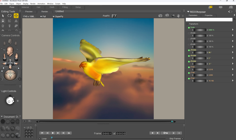
Task: Select the Twist editing tool
Action: 3,26
